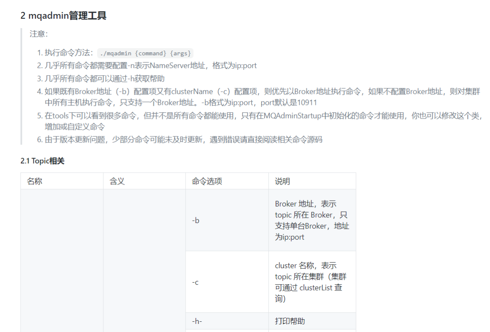490x332 pixels.
Task: Click the note about getting help with -h
Action: (x=105, y=79)
